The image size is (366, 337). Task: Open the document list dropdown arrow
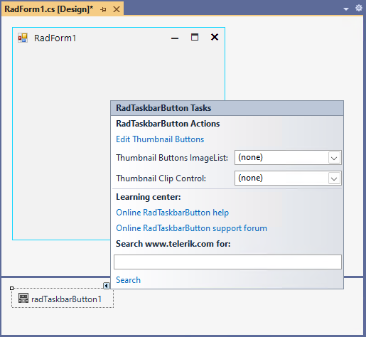[346, 9]
